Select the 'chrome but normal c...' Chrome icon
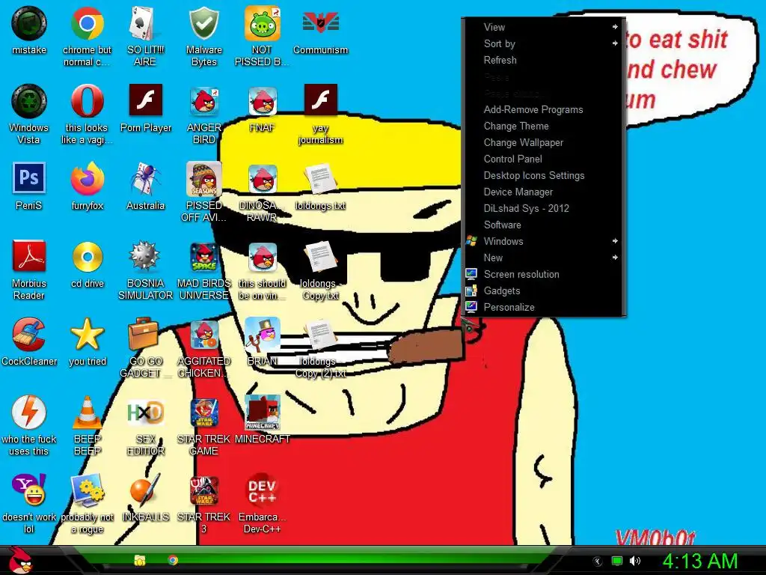Image resolution: width=766 pixels, height=575 pixels. pos(87,23)
